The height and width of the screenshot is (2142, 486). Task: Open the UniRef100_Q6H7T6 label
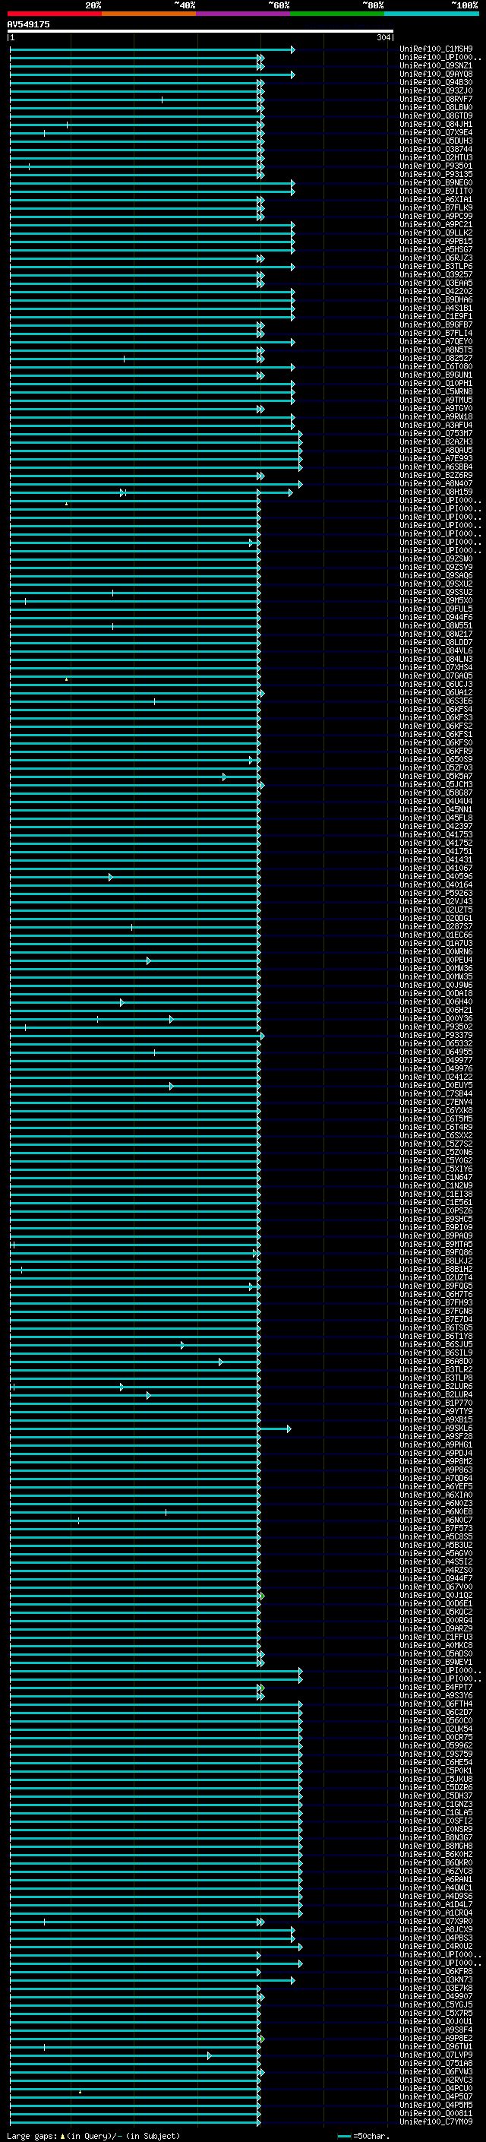(x=436, y=1294)
